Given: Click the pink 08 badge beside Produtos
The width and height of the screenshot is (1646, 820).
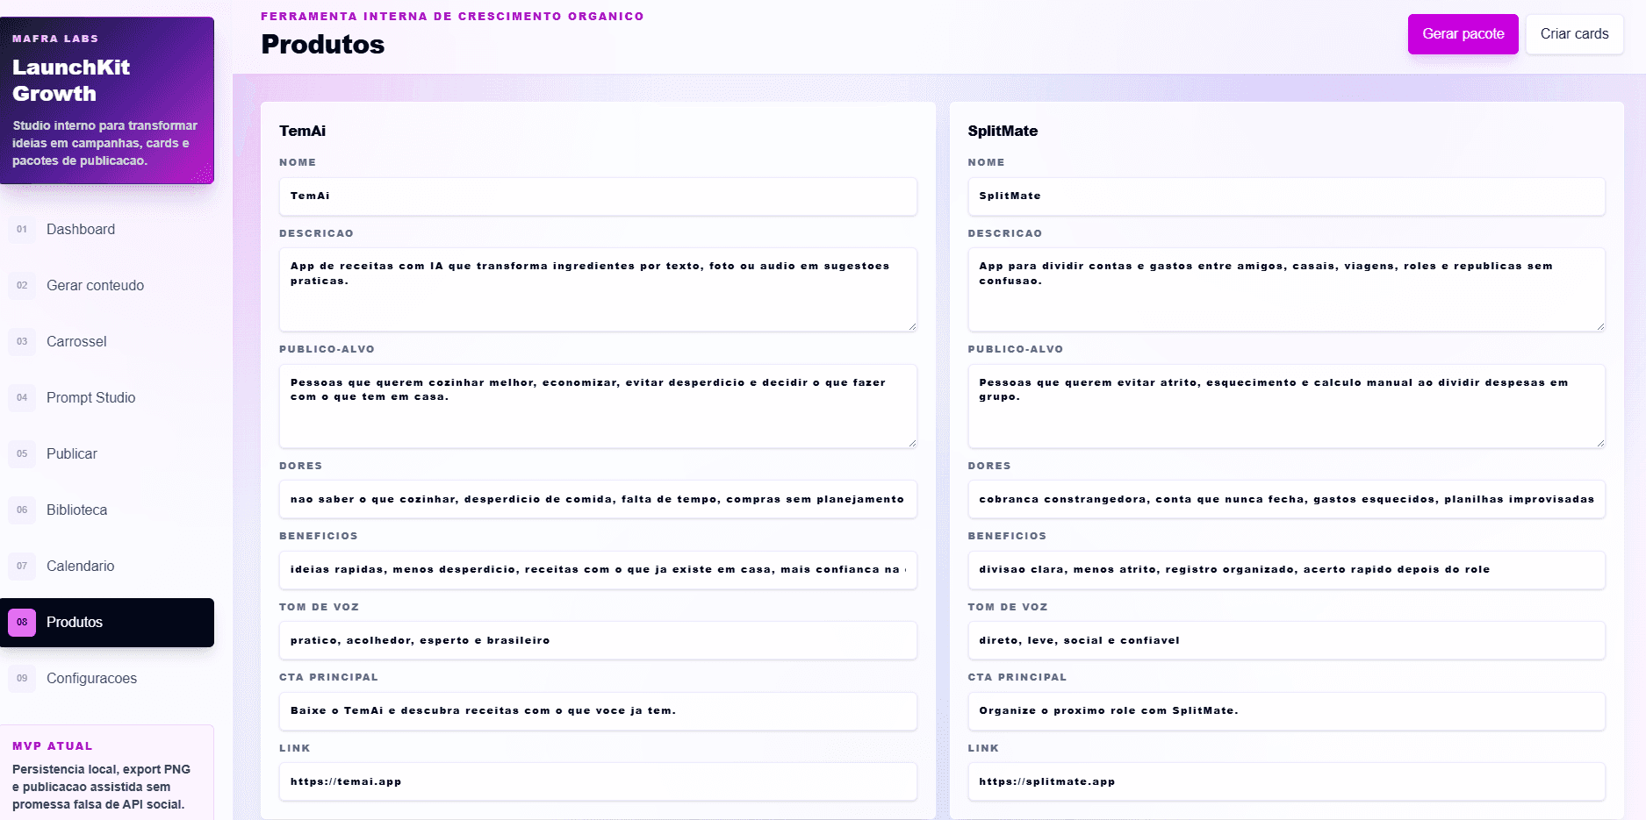Looking at the screenshot, I should (22, 623).
